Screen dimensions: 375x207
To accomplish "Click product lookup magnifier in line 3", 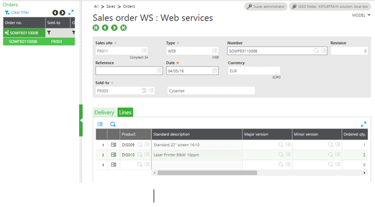I will pyautogui.click(x=140, y=164).
